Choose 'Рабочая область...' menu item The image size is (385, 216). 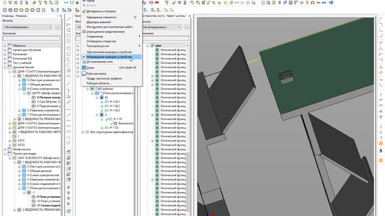[x=111, y=83]
